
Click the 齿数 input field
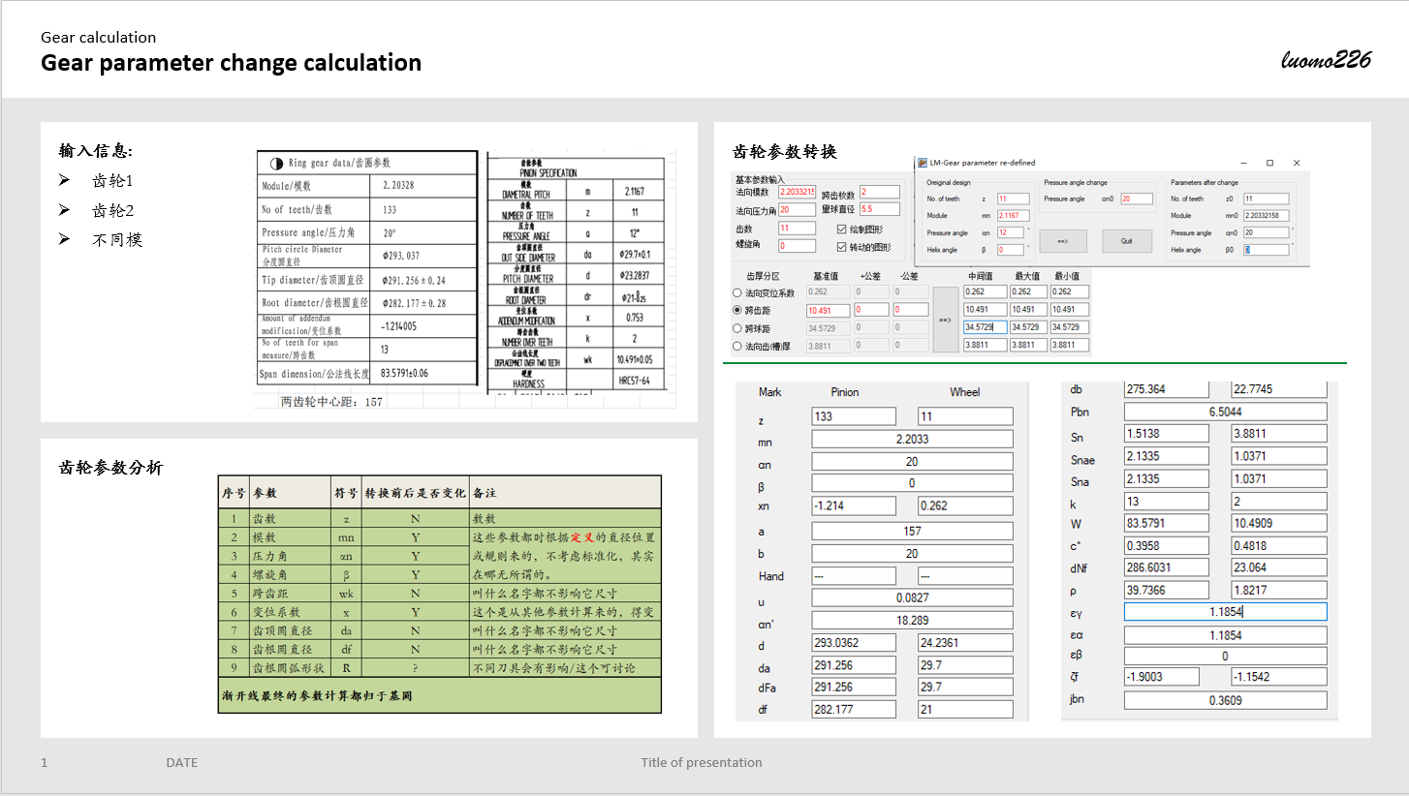point(798,228)
